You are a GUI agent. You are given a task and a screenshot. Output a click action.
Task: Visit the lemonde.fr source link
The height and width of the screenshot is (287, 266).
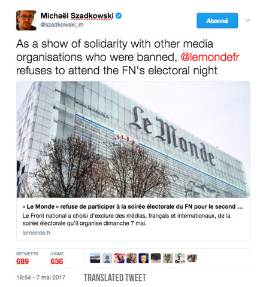pyautogui.click(x=37, y=233)
